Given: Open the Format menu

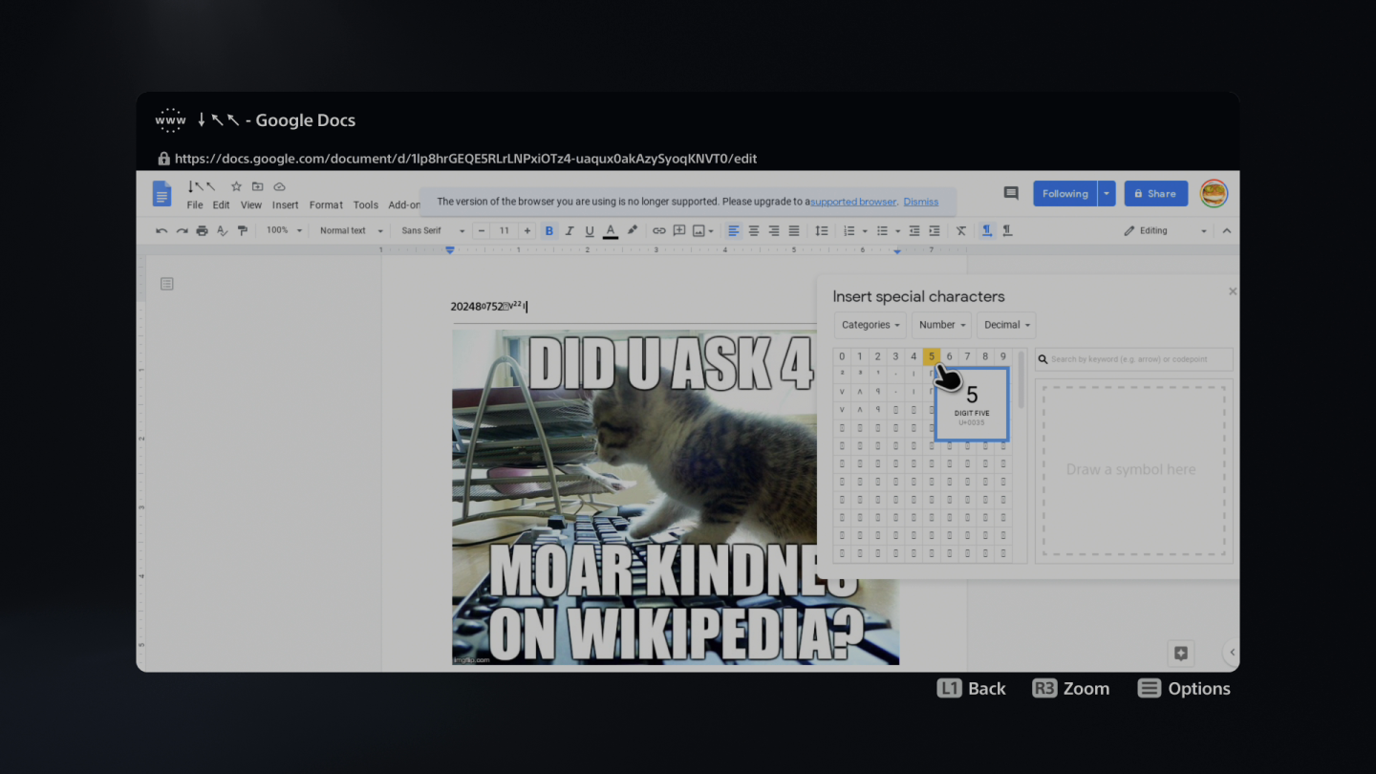Looking at the screenshot, I should click(x=326, y=204).
